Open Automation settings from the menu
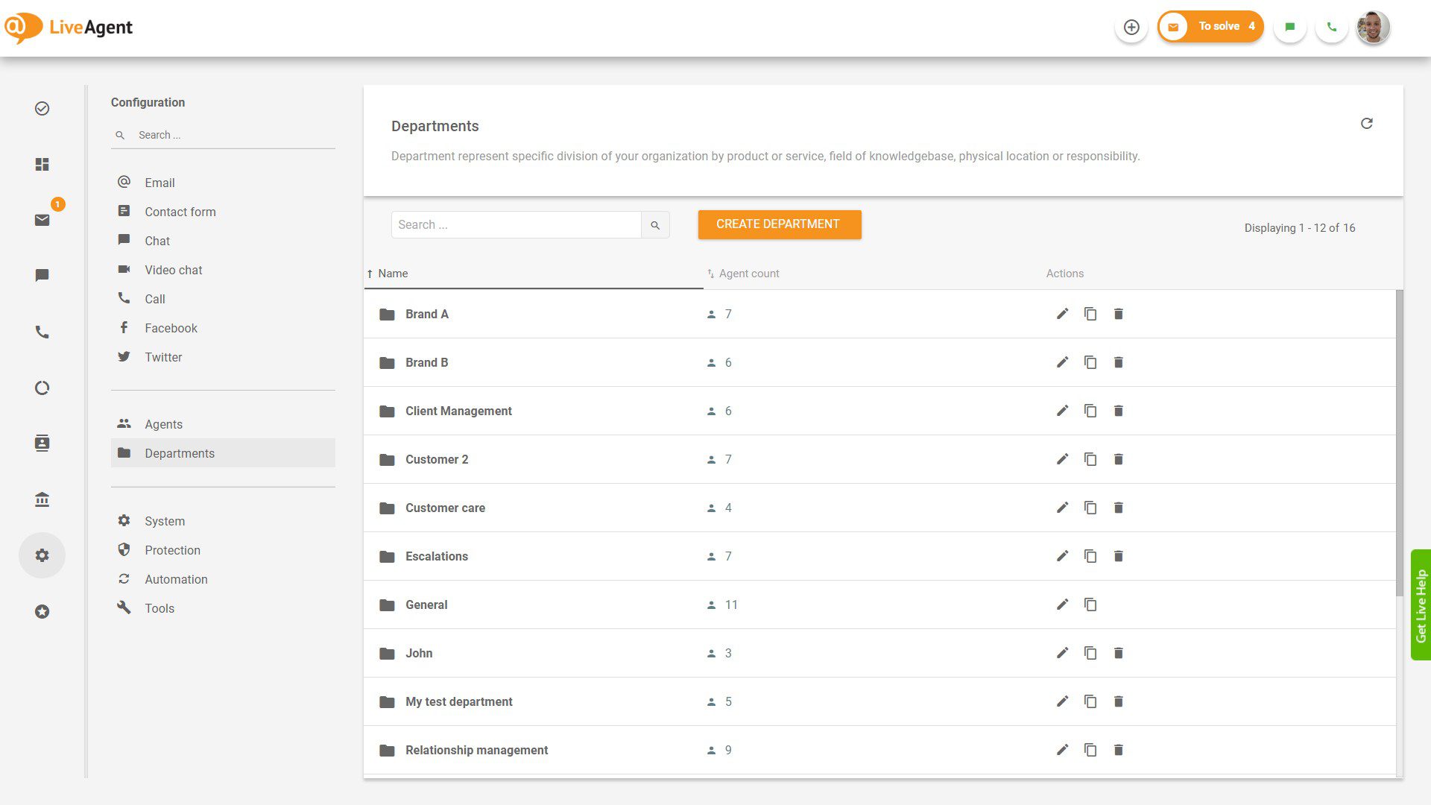The width and height of the screenshot is (1431, 805). 176,579
